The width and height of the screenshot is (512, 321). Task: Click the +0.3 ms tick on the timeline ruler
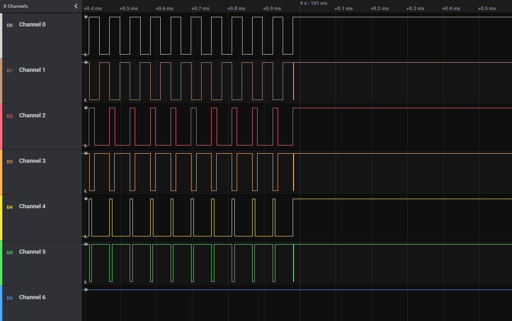pyautogui.click(x=415, y=9)
